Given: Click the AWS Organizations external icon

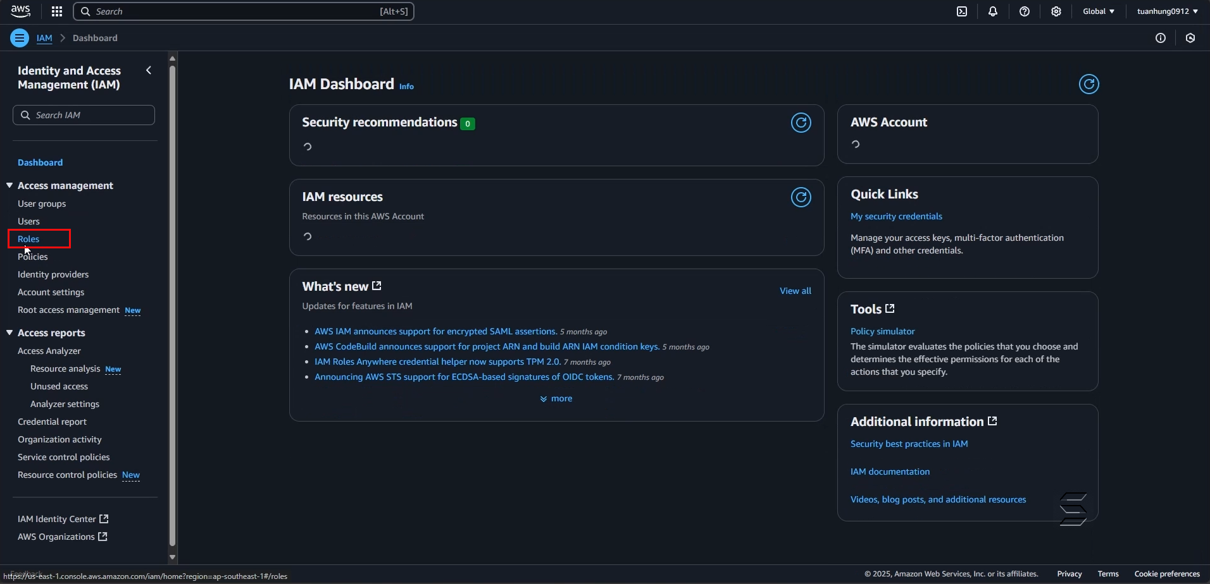Looking at the screenshot, I should coord(103,537).
